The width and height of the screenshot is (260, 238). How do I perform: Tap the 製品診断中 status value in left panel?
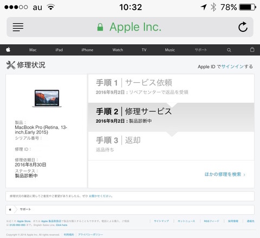tap(27, 176)
